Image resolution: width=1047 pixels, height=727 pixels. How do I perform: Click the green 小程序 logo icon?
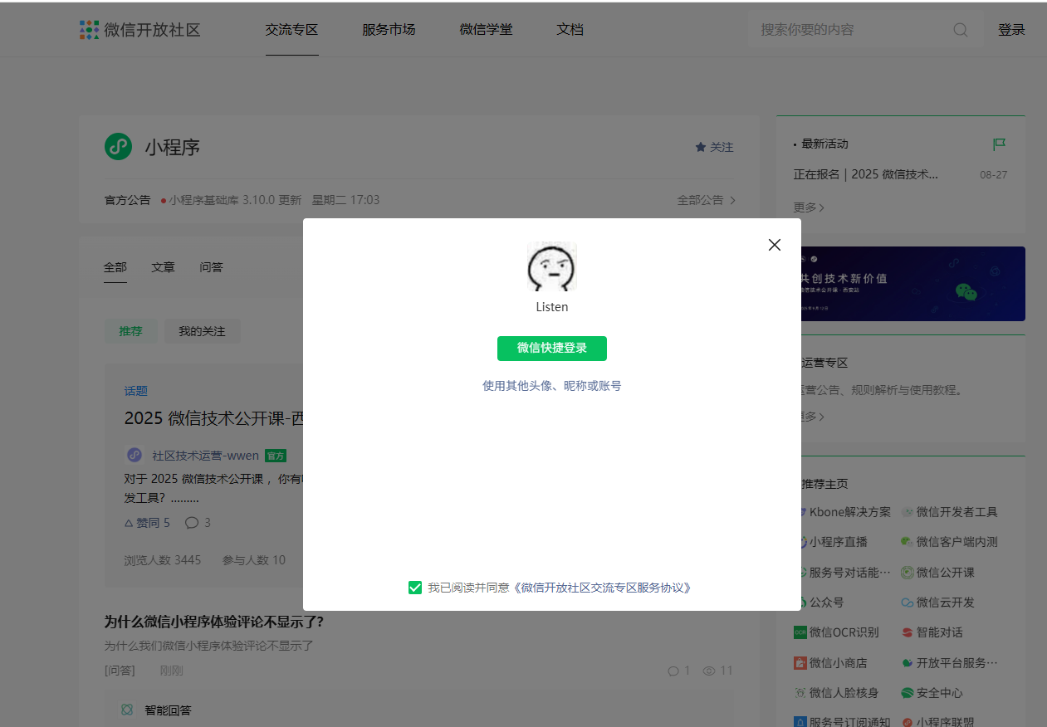119,147
